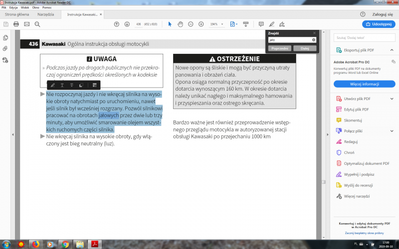Open Firefox from taskbar
Image resolution: width=399 pixels, height=249 pixels.
coord(35,245)
